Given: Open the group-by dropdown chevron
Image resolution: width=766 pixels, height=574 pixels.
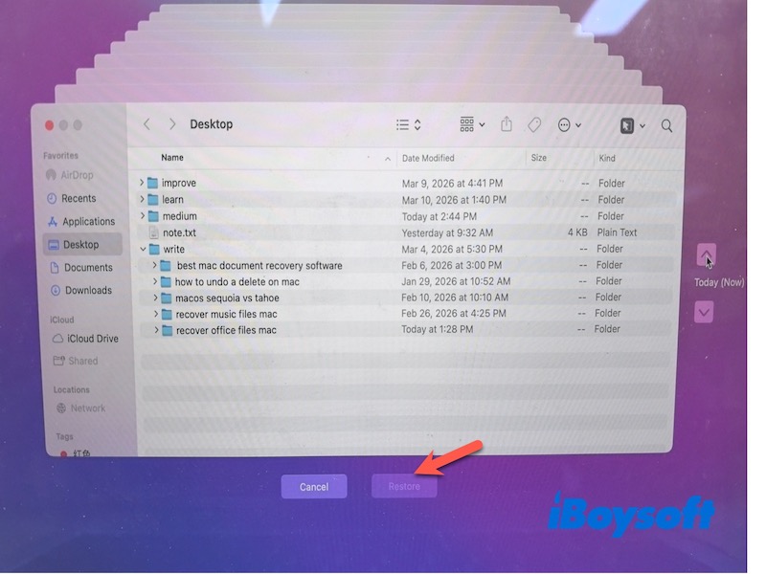Looking at the screenshot, I should pyautogui.click(x=483, y=124).
